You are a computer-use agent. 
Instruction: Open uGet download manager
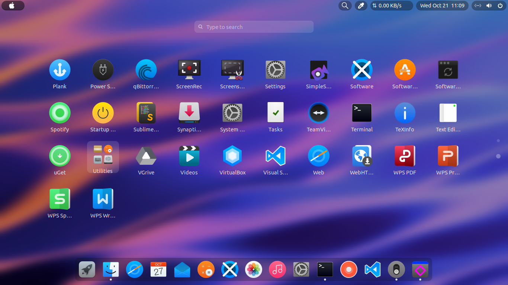[x=60, y=156]
